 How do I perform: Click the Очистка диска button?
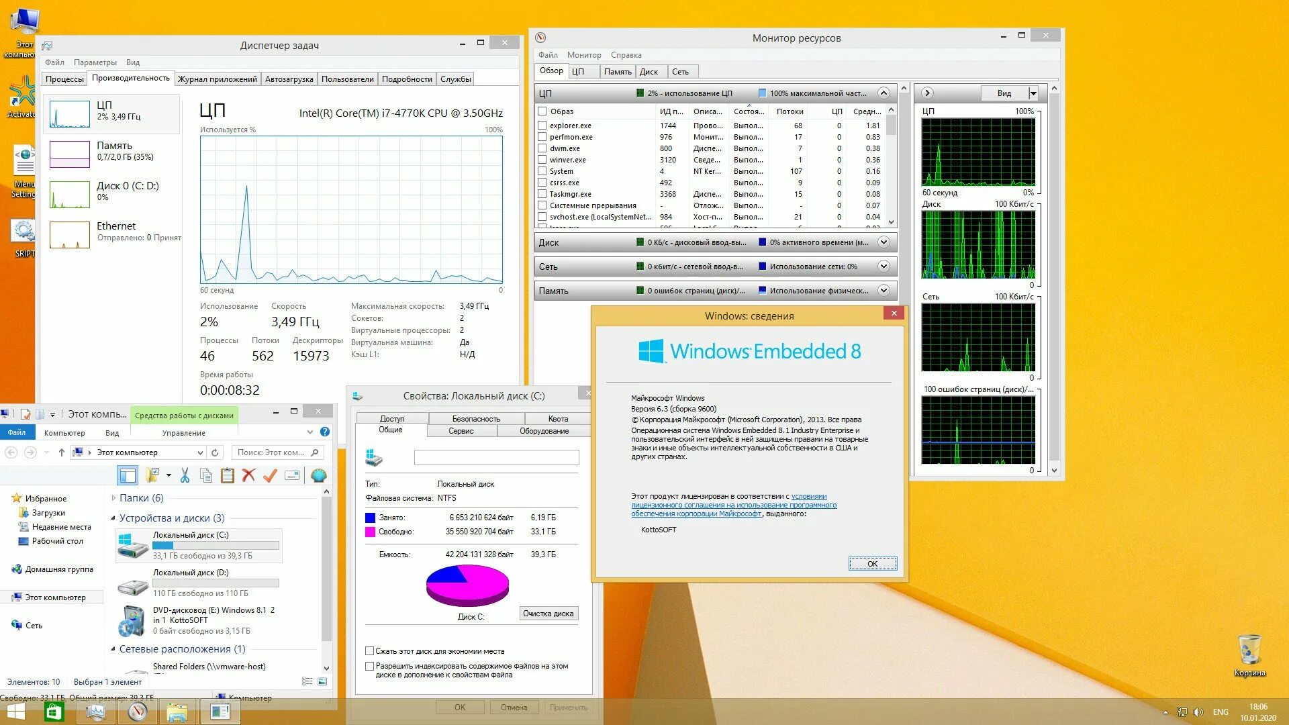tap(548, 614)
